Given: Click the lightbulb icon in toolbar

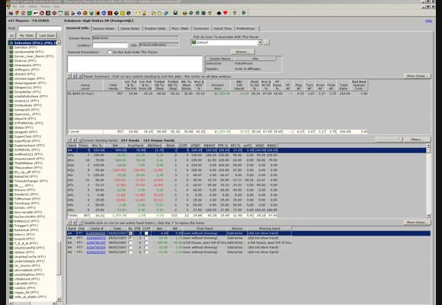Looking at the screenshot, I should [x=235, y=13].
